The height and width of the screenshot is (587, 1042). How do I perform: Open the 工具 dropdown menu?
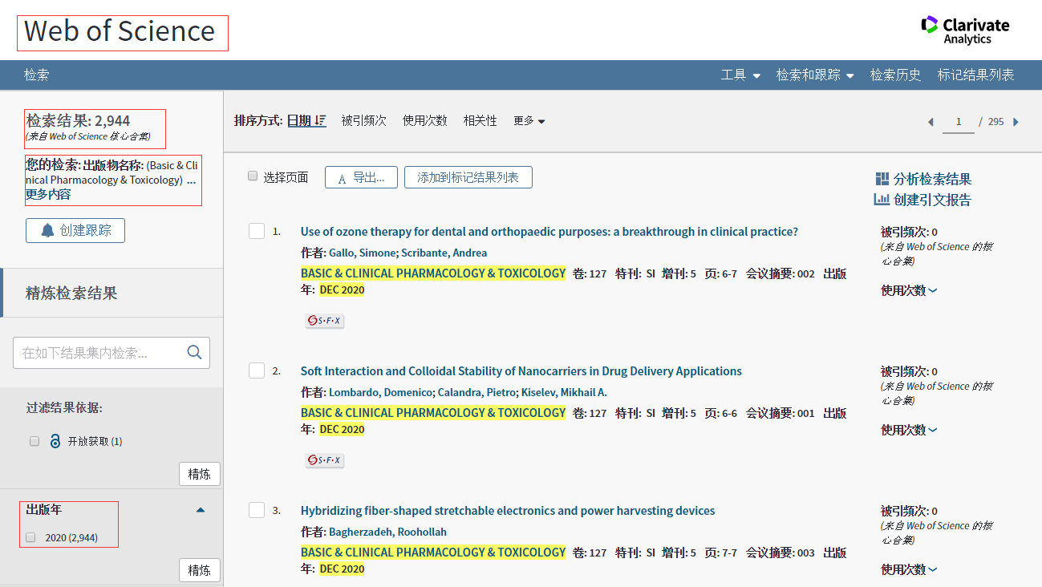point(740,75)
